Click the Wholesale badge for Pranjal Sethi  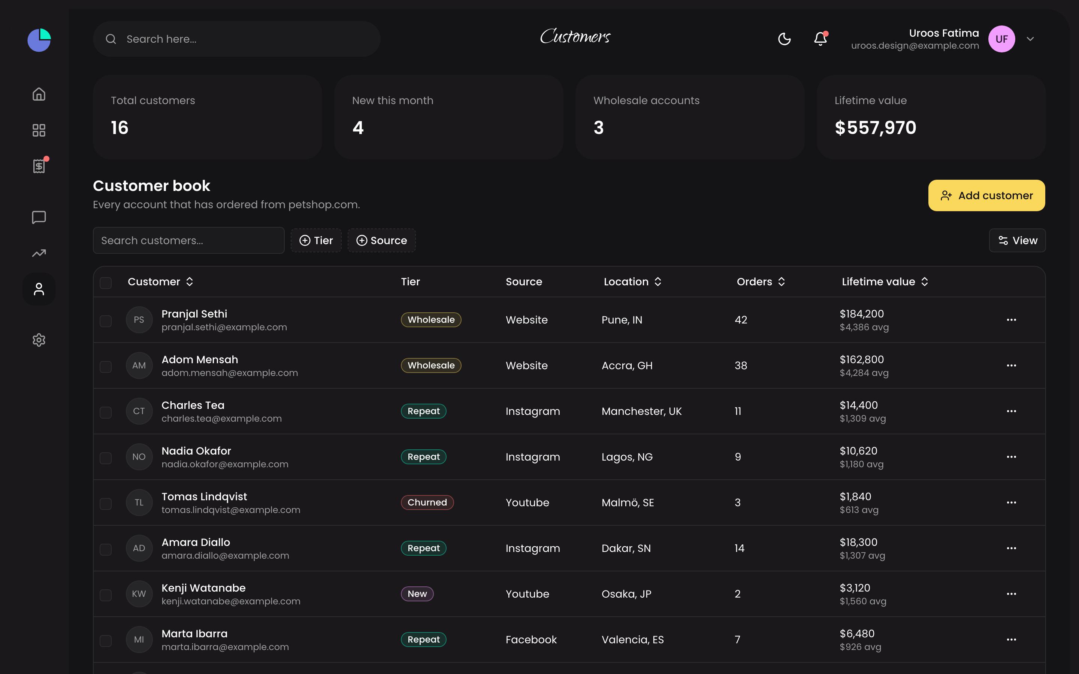(431, 320)
